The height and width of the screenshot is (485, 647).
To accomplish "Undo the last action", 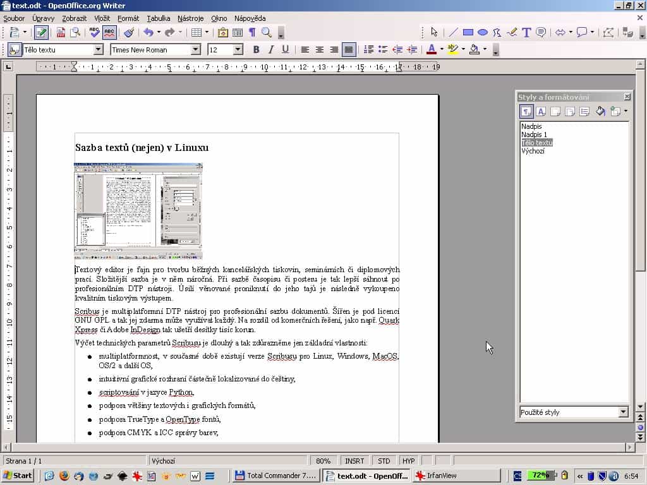I will [x=148, y=33].
